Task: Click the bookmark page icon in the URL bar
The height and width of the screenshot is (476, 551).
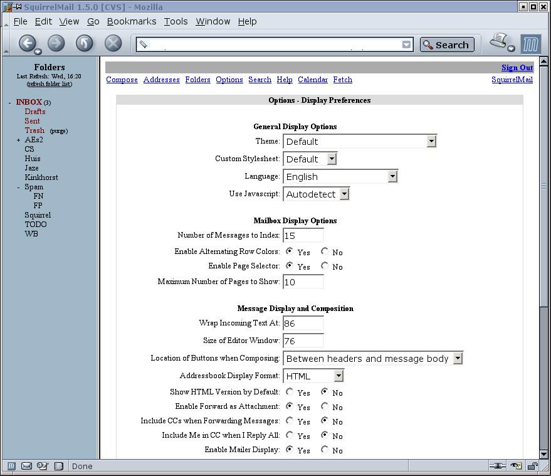Action: pyautogui.click(x=144, y=45)
